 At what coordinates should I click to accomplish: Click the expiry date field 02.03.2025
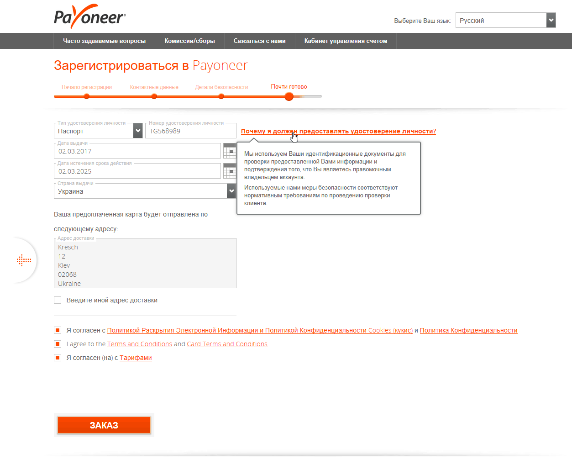137,171
